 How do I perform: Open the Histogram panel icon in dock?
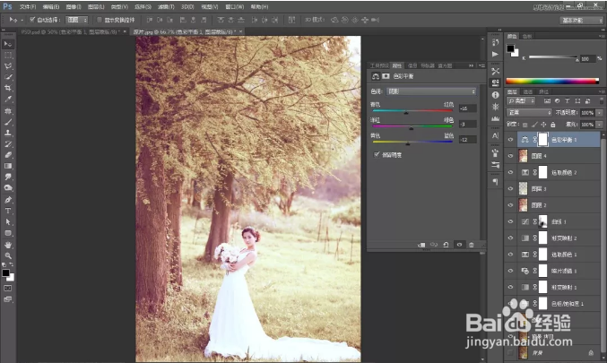pos(495,118)
